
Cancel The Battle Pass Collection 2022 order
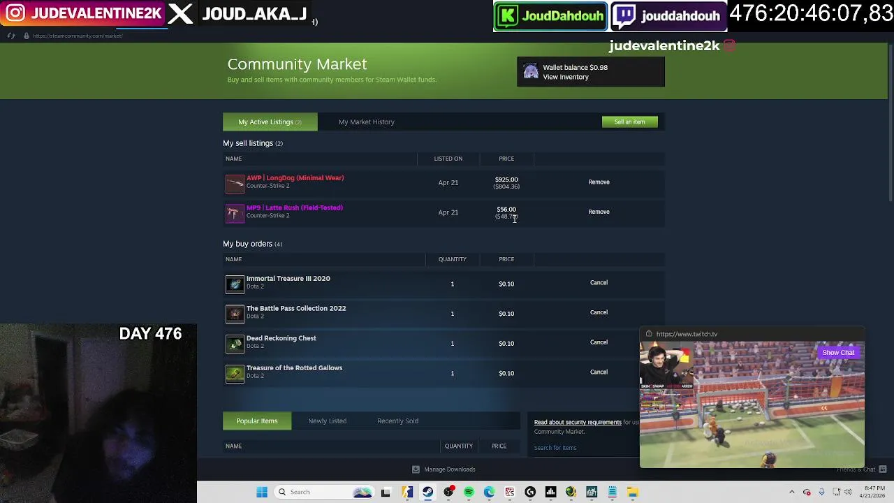pos(599,312)
